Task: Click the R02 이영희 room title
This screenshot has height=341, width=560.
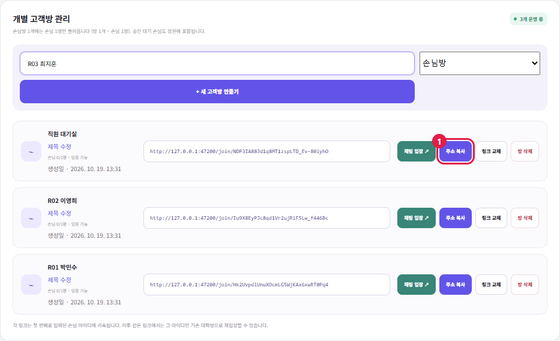Action: pyautogui.click(x=62, y=201)
